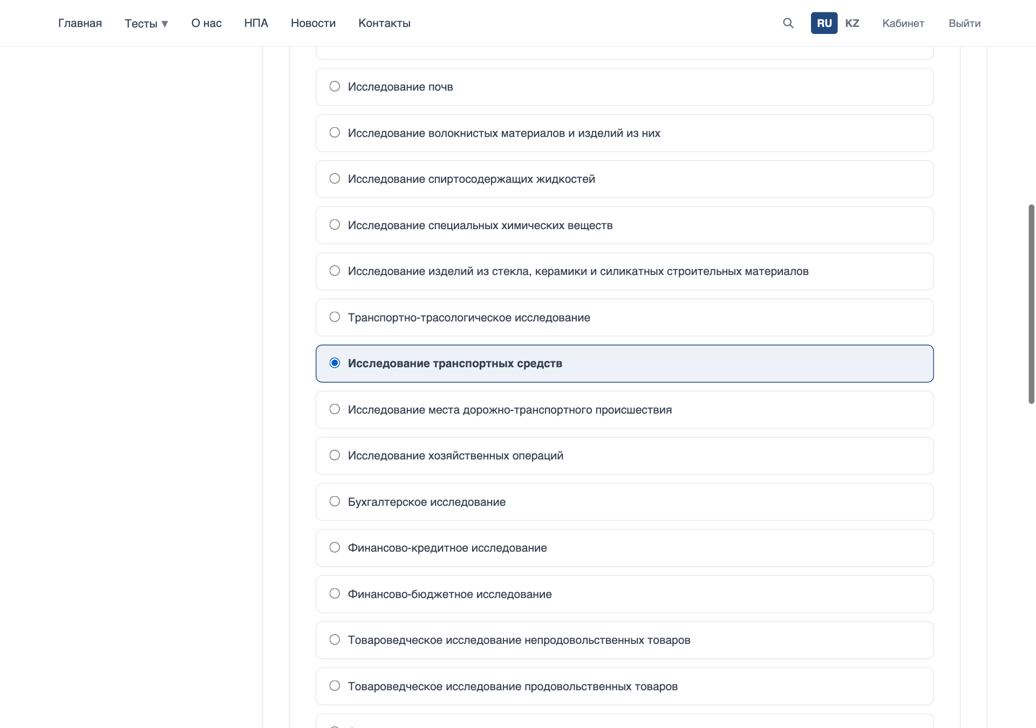This screenshot has width=1036, height=728.
Task: Open the Кабинет link
Action: [903, 23]
